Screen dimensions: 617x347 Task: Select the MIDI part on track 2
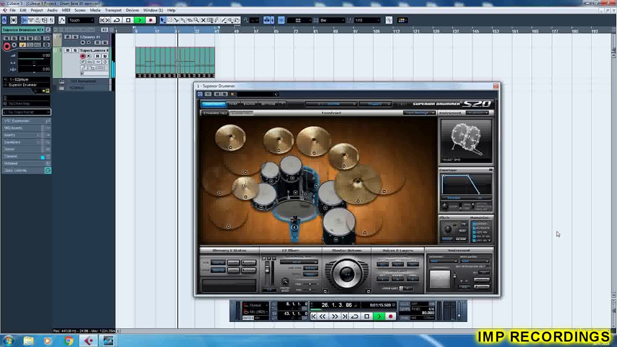pos(175,62)
